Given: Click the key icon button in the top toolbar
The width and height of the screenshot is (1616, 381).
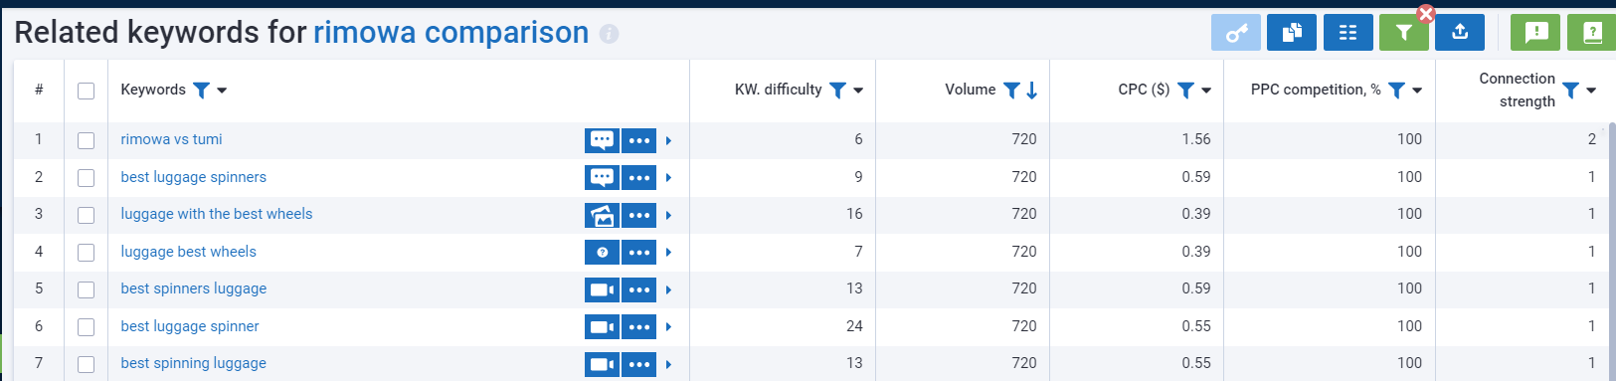Looking at the screenshot, I should coord(1236,33).
